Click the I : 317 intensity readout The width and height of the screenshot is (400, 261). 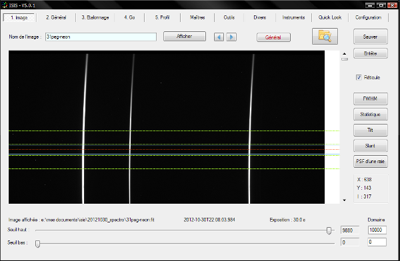(x=364, y=196)
